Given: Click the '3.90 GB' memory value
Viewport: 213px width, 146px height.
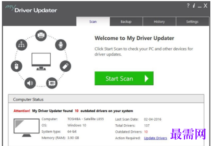Looking at the screenshot, I should pos(73,138).
